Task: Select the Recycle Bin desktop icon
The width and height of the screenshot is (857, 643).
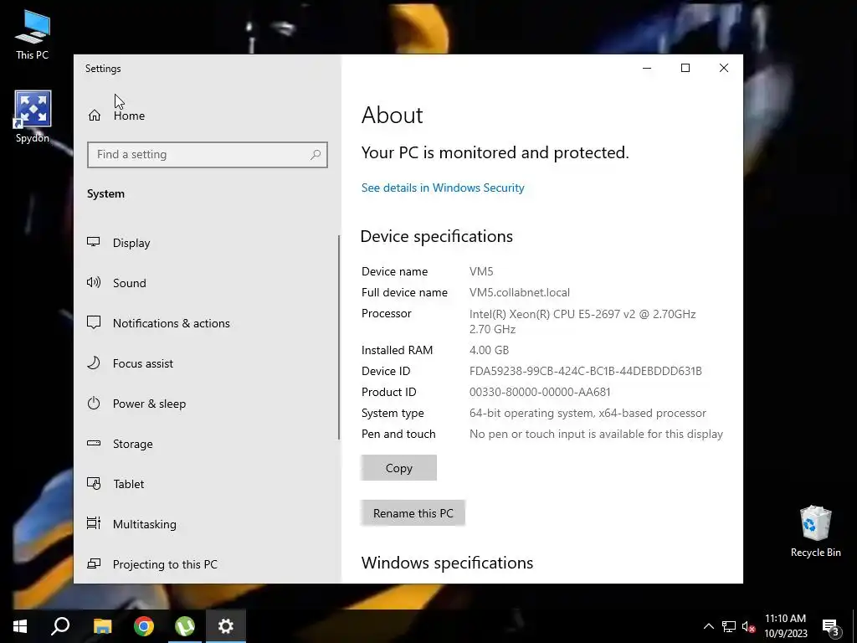Action: (x=815, y=532)
